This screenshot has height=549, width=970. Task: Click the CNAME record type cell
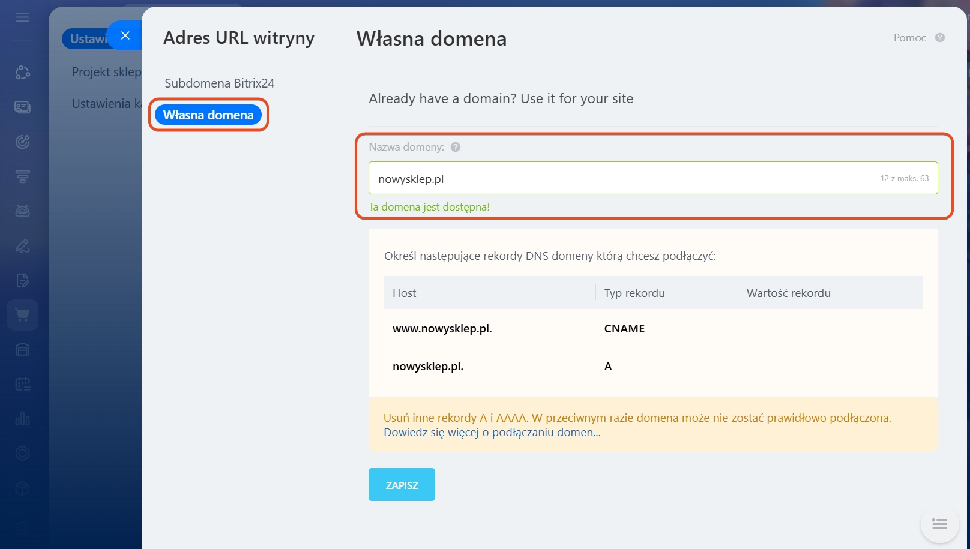click(x=624, y=329)
